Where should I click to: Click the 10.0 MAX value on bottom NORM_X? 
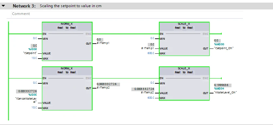34,107
